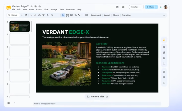The height and width of the screenshot is (111, 182).
Task: Click the zoom magnifier icon
Action: (48, 15)
